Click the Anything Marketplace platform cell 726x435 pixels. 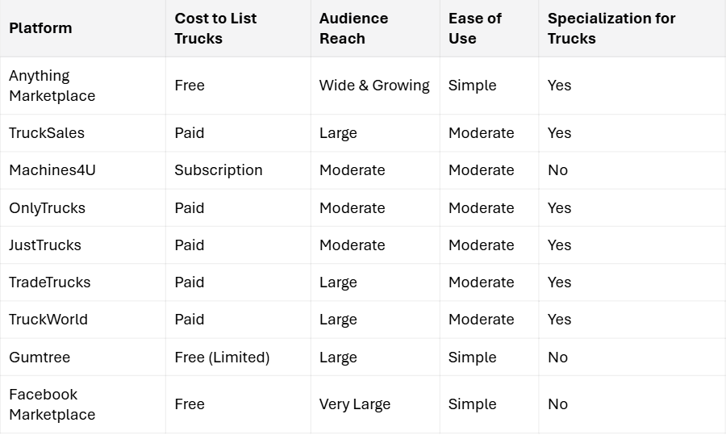(52, 86)
